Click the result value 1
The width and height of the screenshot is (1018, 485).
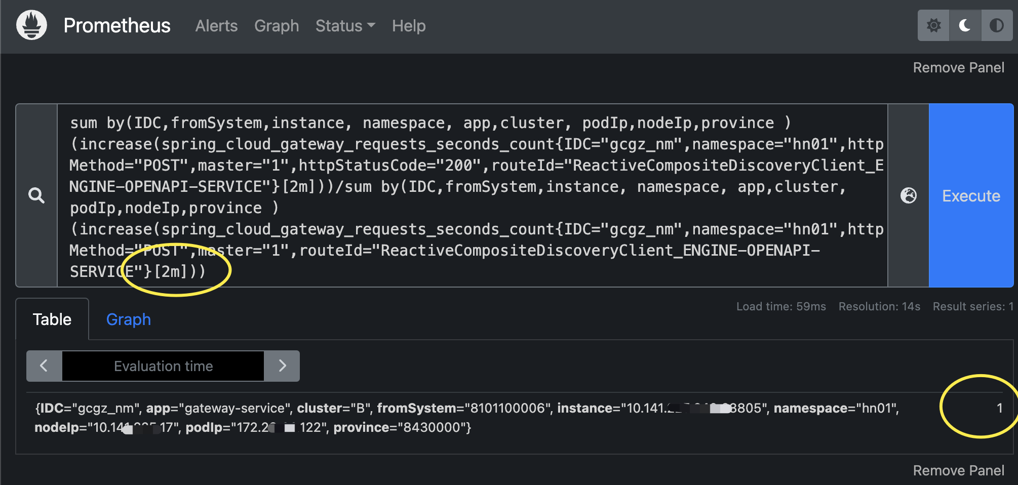999,408
